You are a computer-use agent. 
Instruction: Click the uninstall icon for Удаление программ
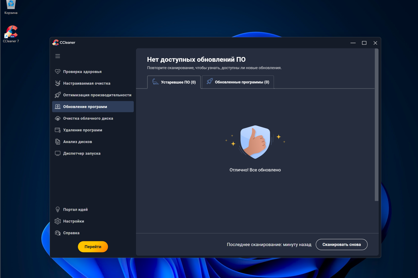click(x=58, y=130)
